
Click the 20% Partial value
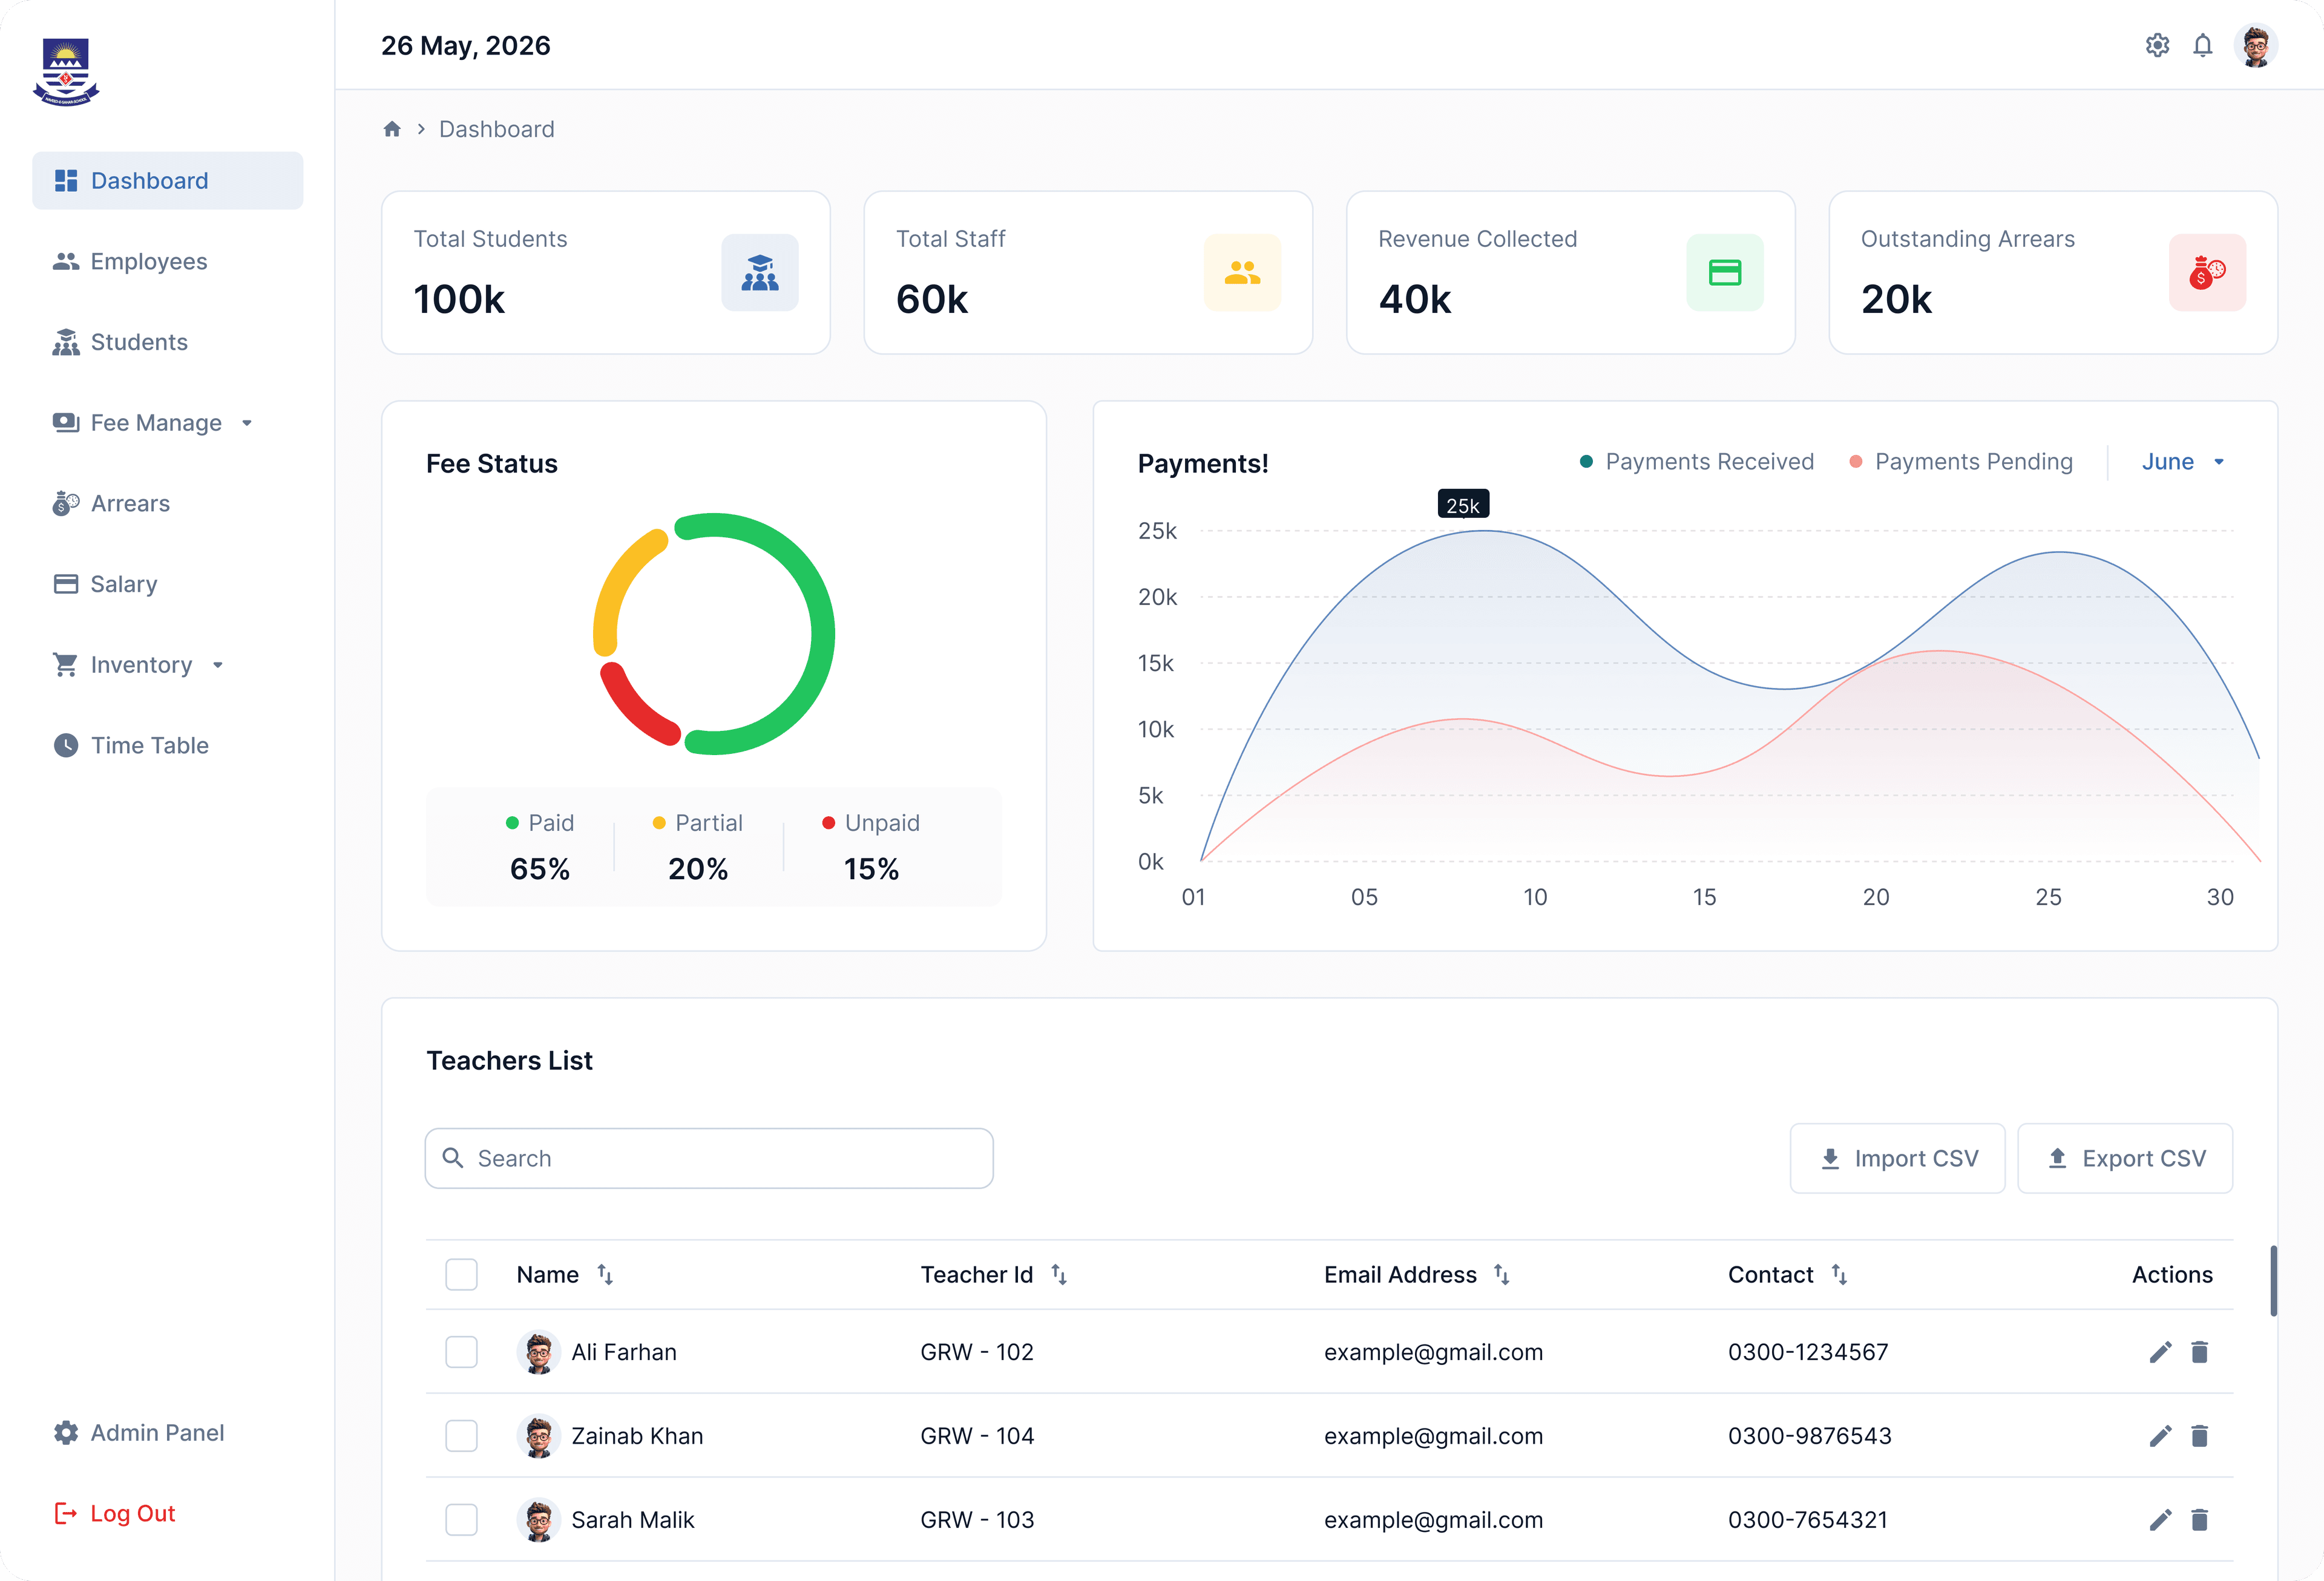tap(698, 869)
